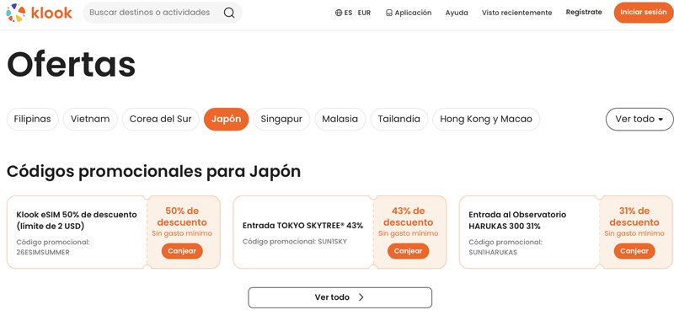Screen dimensions: 674x310
Task: Open the ES language setting with the globe icon
Action: coord(344,13)
